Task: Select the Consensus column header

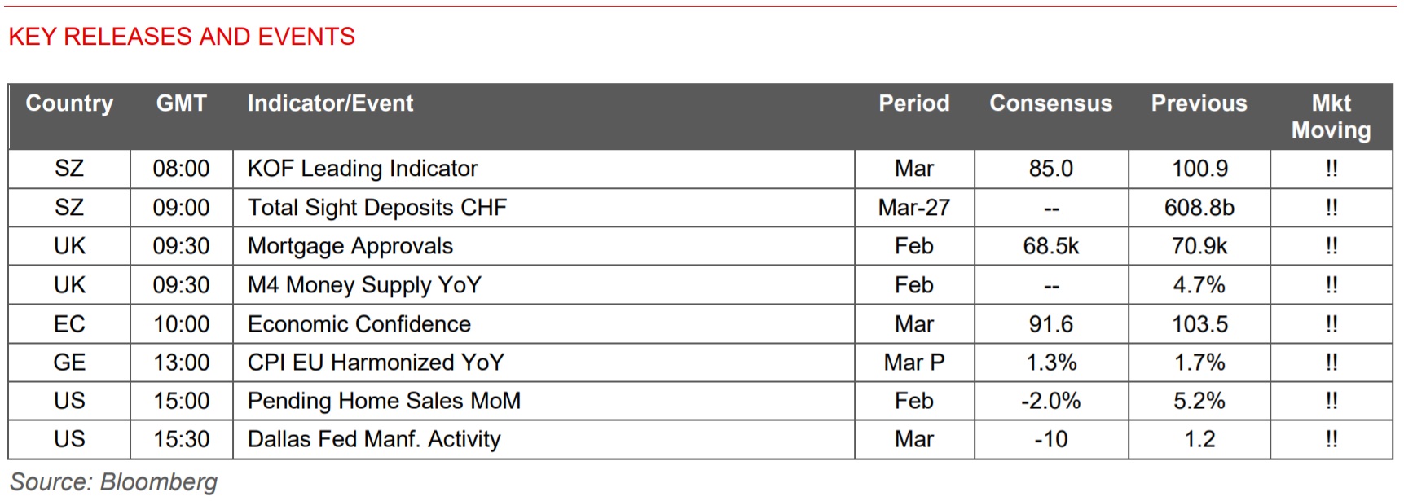Action: (1050, 103)
